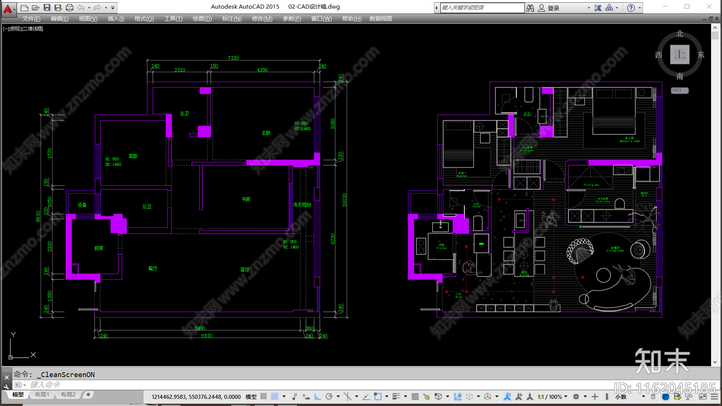Viewport: 722px width, 406px height.
Task: Click the new layout plus tab
Action: [x=88, y=395]
